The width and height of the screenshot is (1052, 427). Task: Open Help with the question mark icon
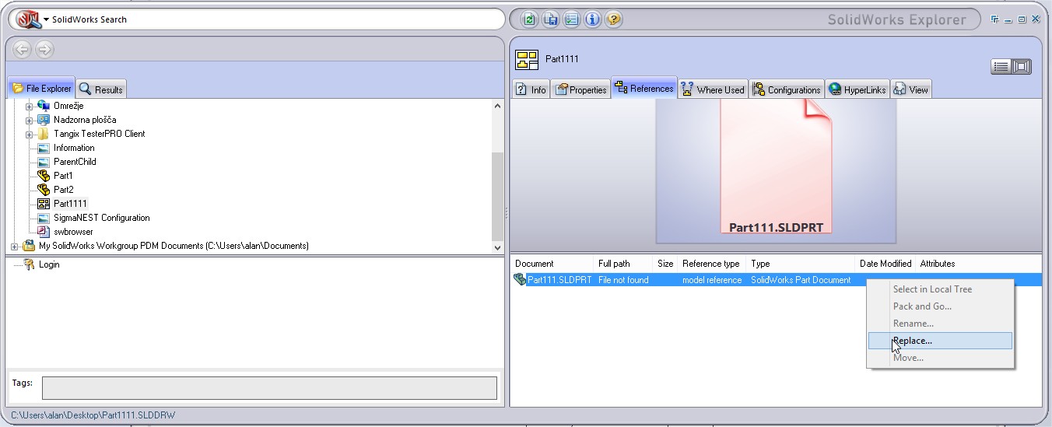[614, 19]
